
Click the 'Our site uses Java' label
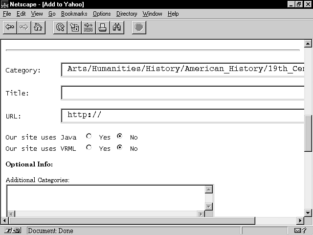pyautogui.click(x=41, y=137)
